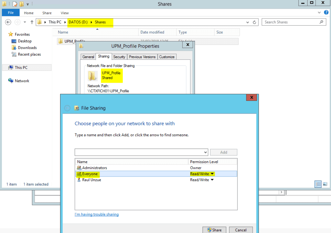Open Downloads from the navigation pane
Image resolution: width=331 pixels, height=233 pixels.
coord(27,48)
